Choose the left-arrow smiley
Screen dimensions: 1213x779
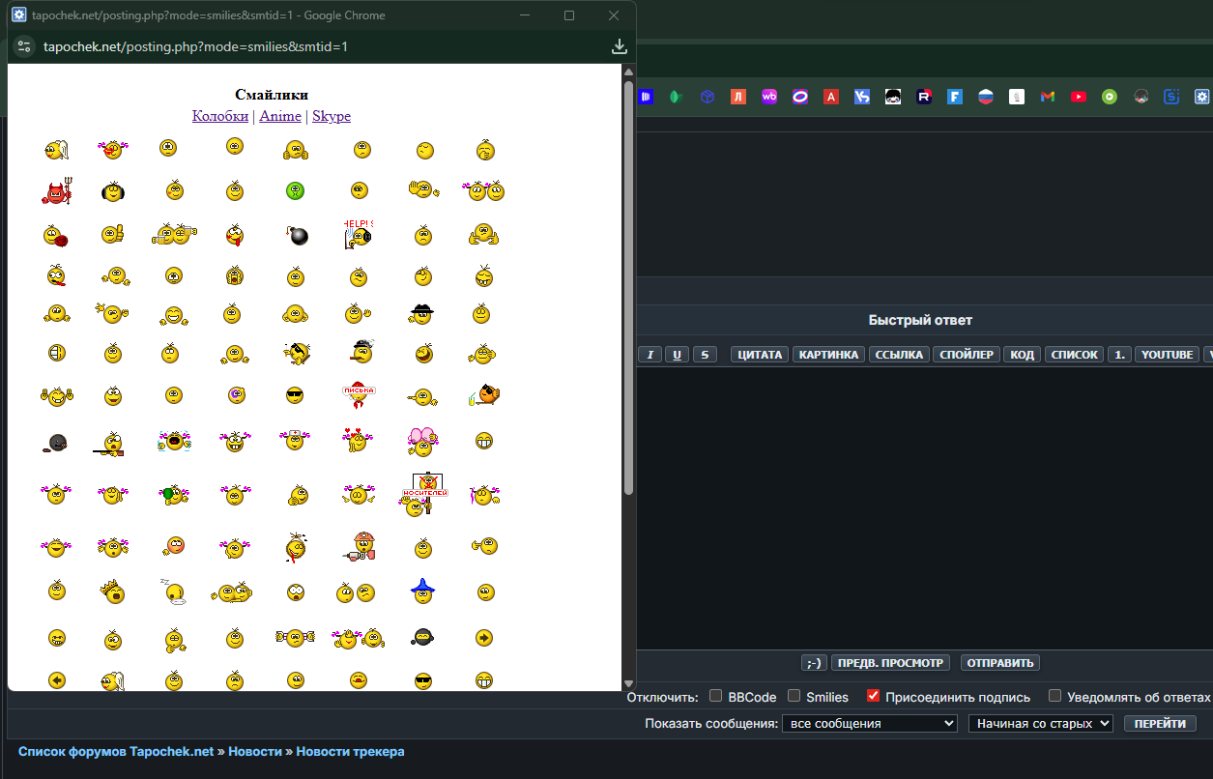[x=56, y=680]
